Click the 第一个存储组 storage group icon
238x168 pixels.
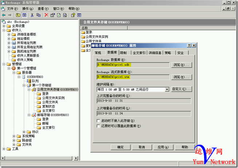tap(29, 85)
